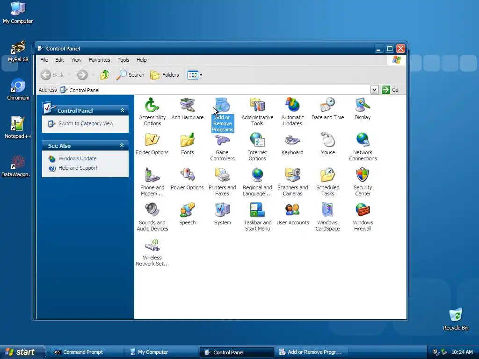The height and width of the screenshot is (359, 479).
Task: Select the Recycle Bin desktop icon
Action: (x=456, y=319)
